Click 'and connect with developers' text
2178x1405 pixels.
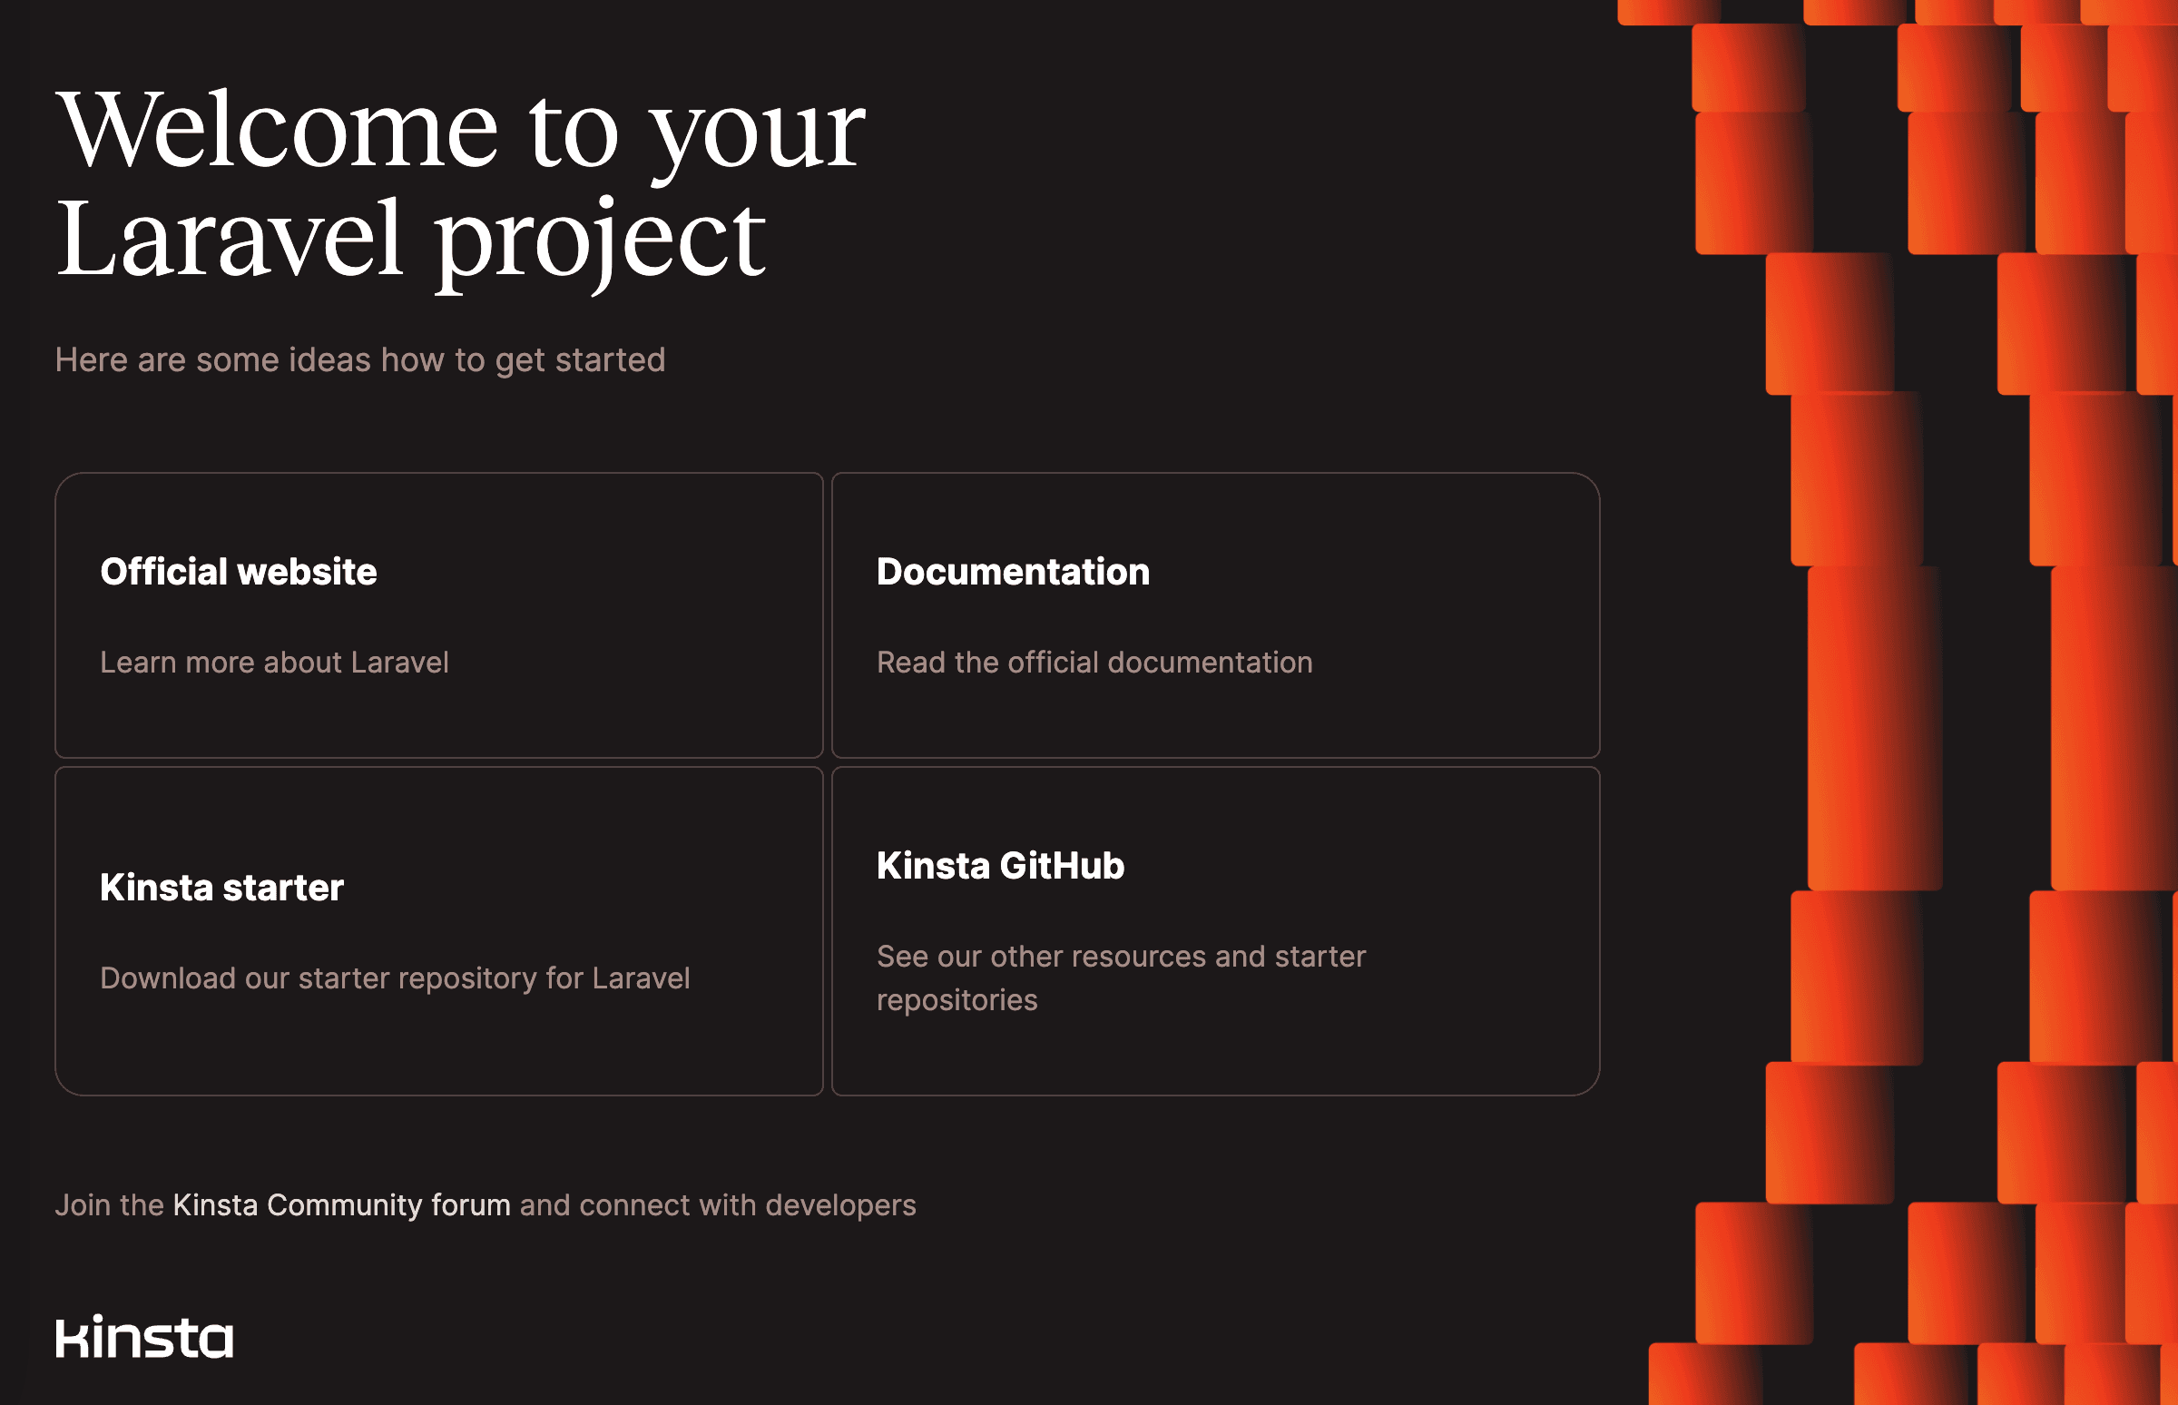[x=716, y=1204]
